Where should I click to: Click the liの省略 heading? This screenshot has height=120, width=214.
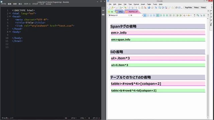coord(157,52)
